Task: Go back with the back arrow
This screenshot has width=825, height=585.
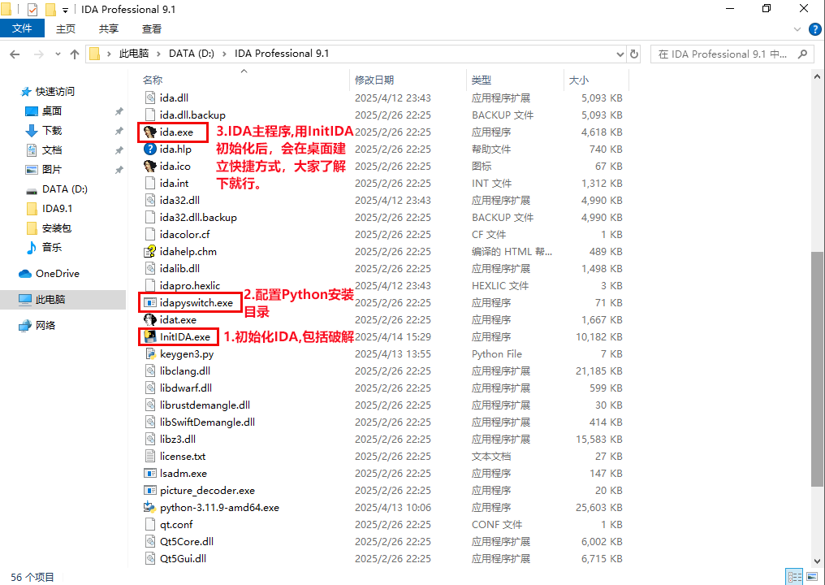Action: click(x=15, y=54)
